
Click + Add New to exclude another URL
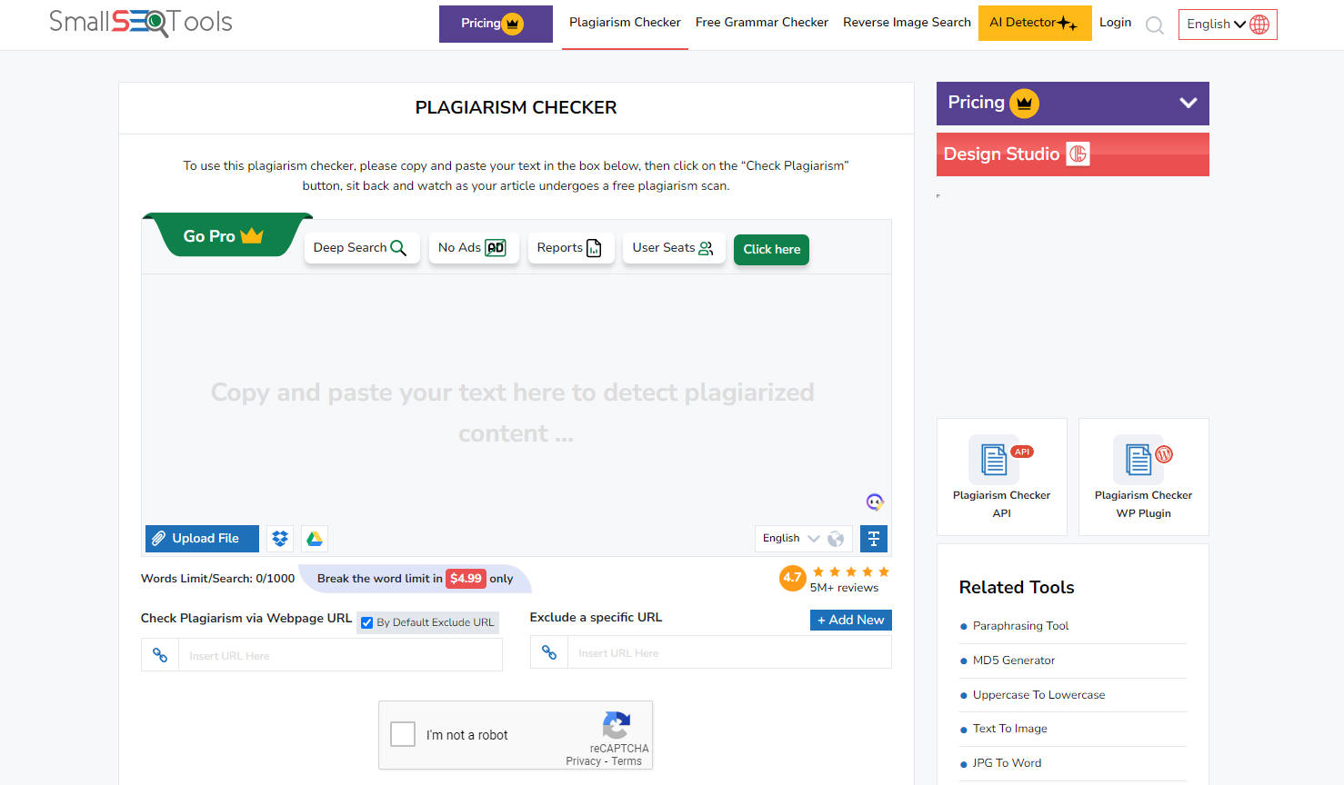coord(850,620)
